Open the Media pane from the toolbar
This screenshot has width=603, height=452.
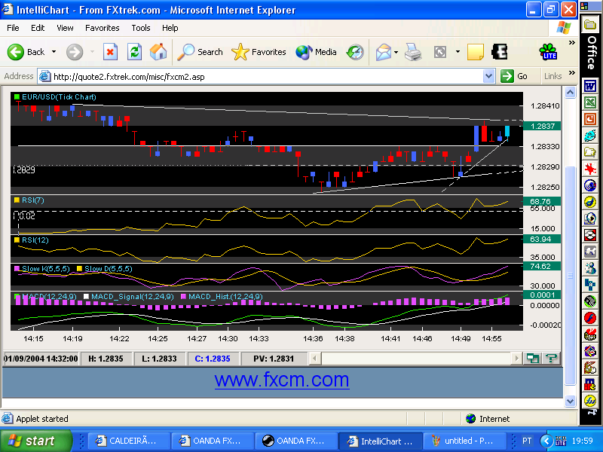coord(316,52)
